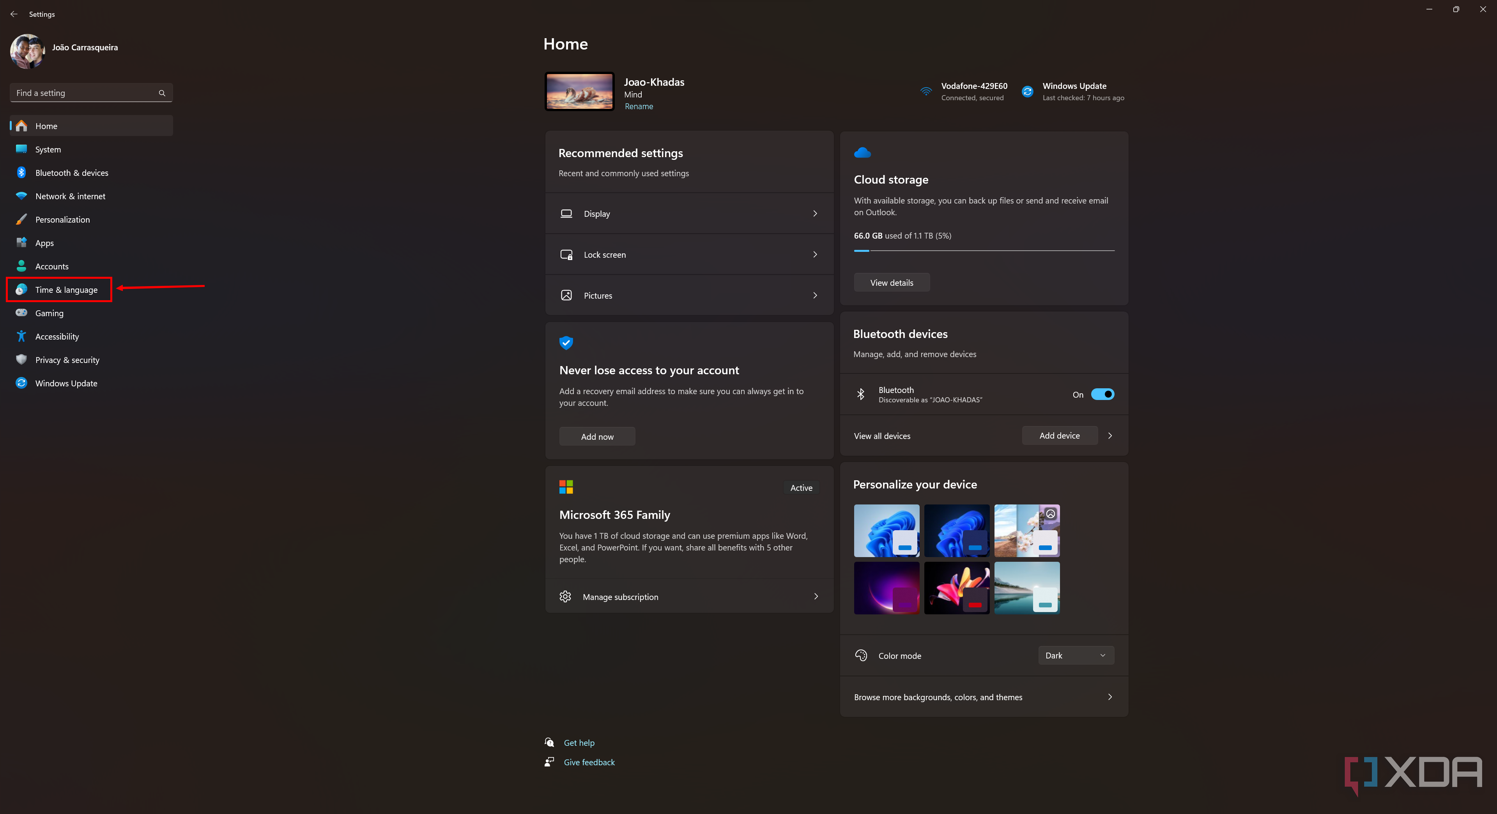Open the Get help link

[x=579, y=743]
